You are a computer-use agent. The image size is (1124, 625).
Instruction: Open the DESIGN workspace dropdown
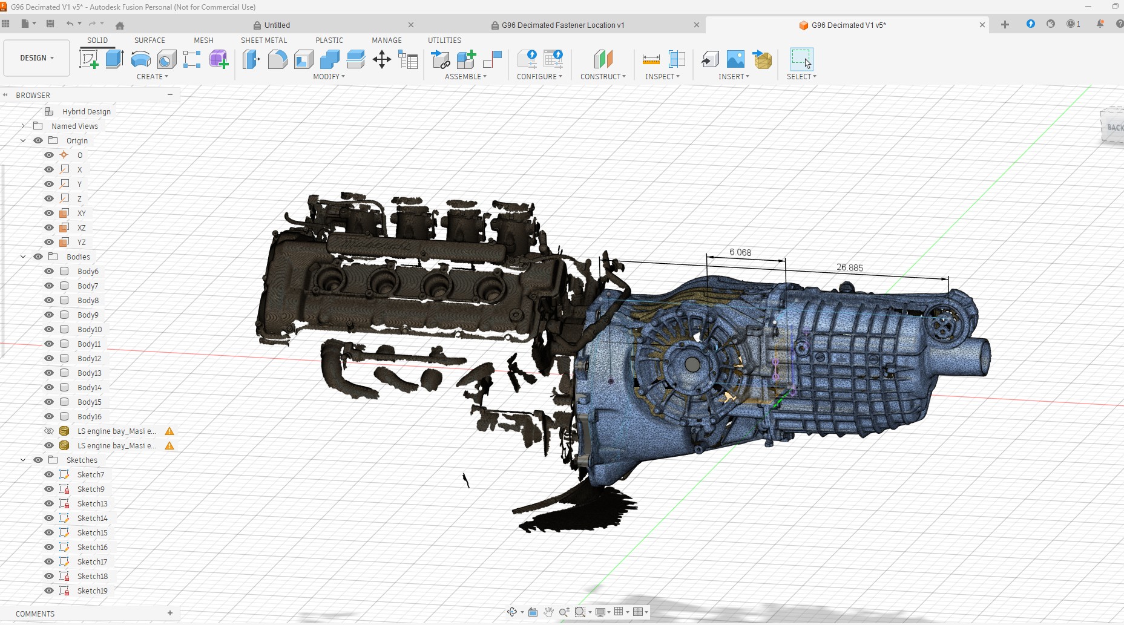pyautogui.click(x=36, y=58)
